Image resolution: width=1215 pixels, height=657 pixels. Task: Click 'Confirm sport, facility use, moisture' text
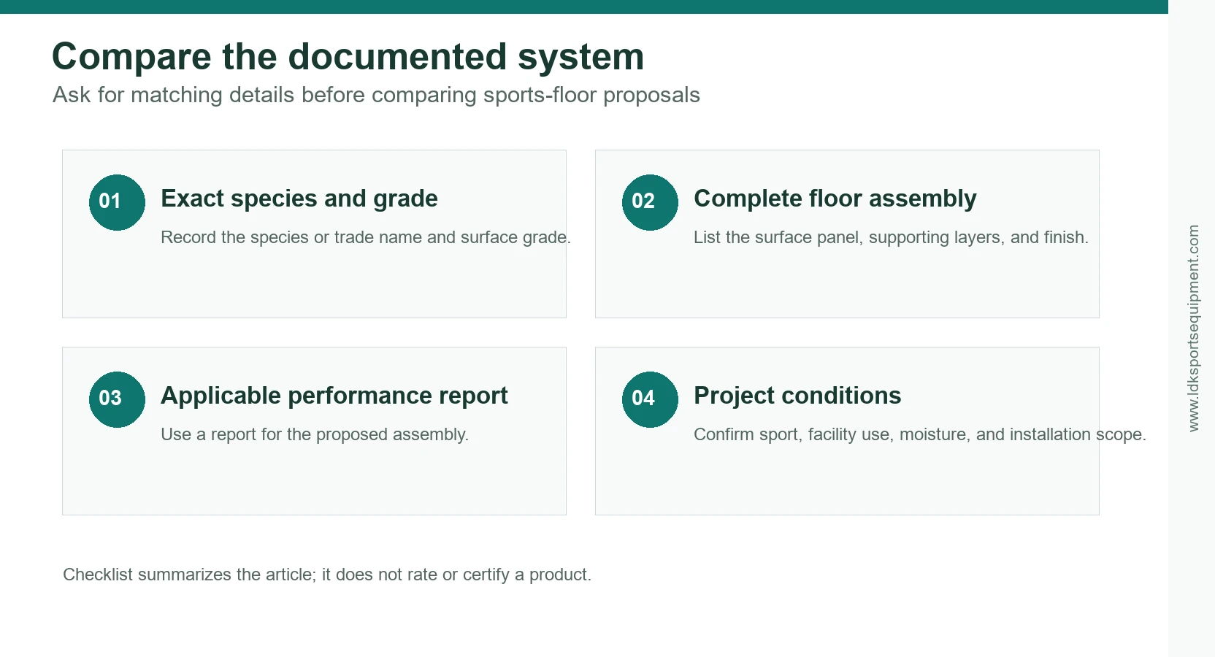[x=920, y=434]
